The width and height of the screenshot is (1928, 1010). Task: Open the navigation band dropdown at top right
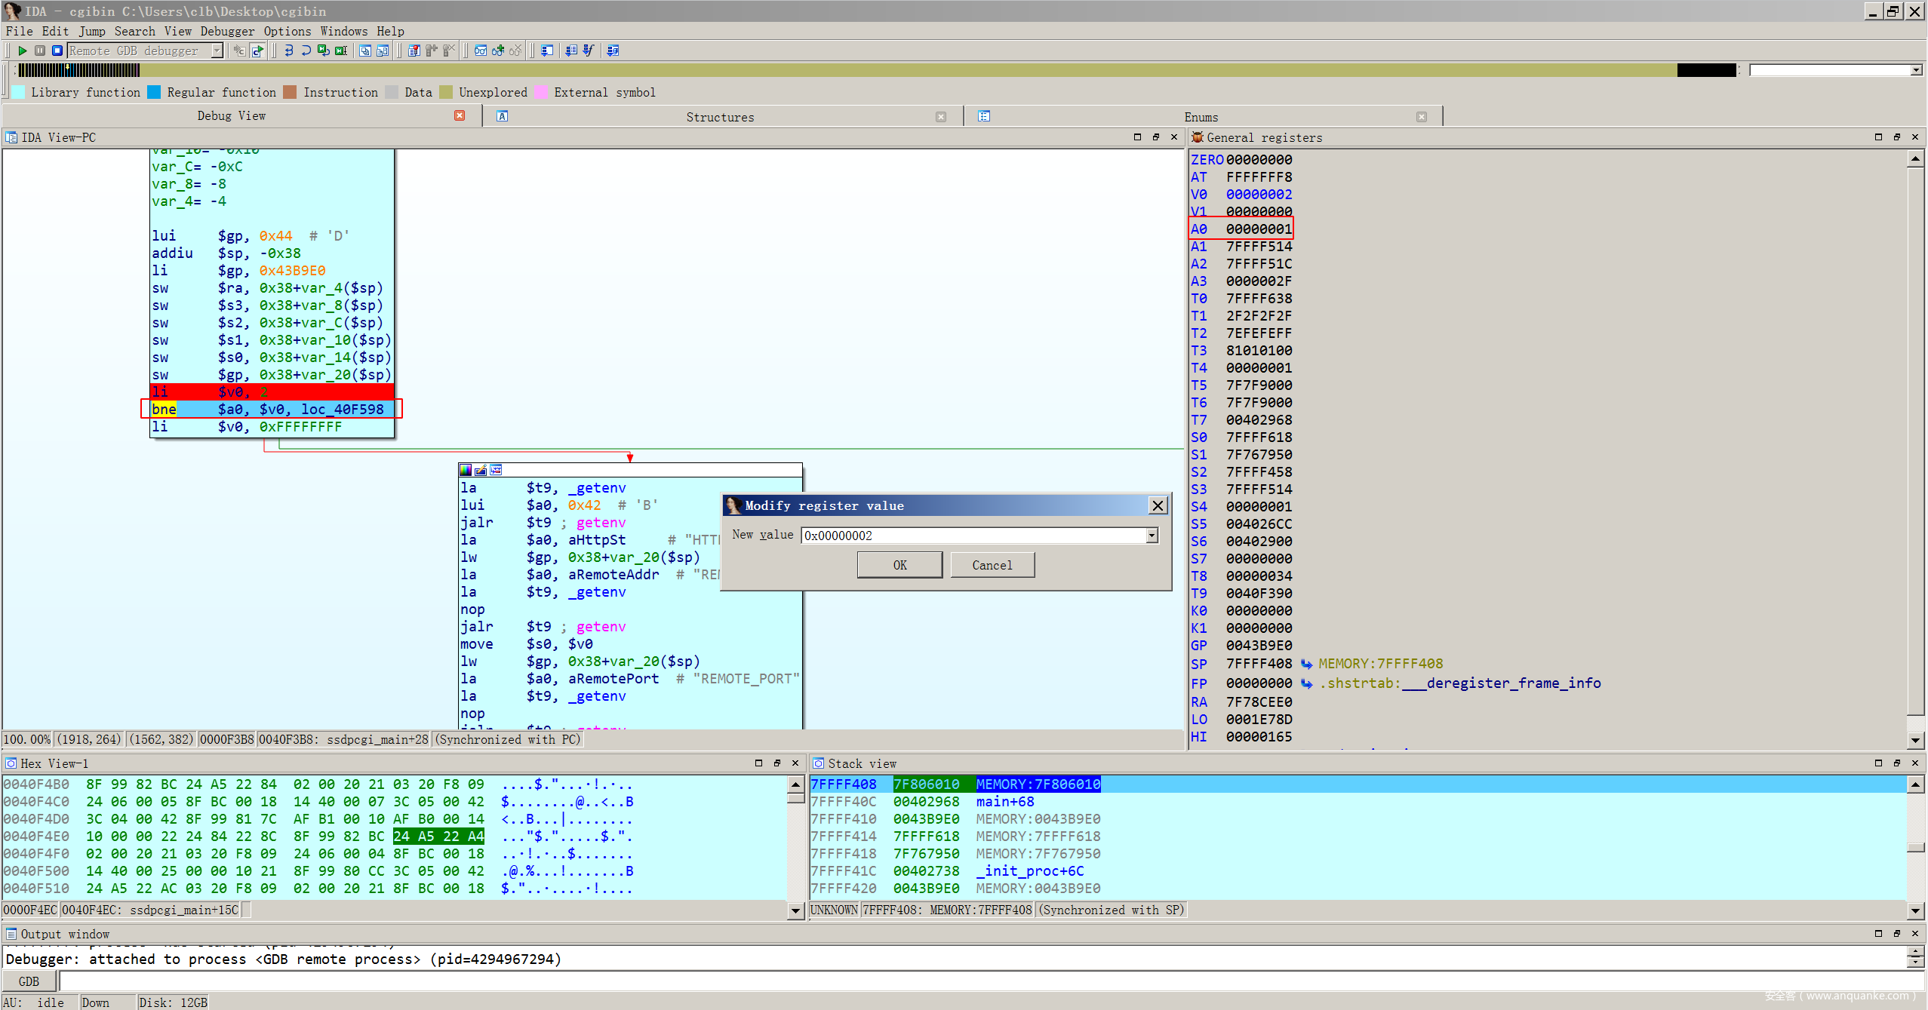pos(1916,70)
